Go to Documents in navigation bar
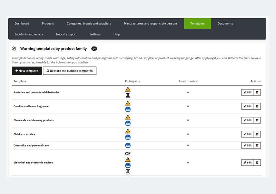Image resolution: width=276 pixels, height=194 pixels. pyautogui.click(x=225, y=23)
